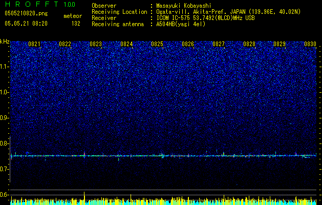
Task: Click the kHz axis unit label
Action: [x=5, y=42]
